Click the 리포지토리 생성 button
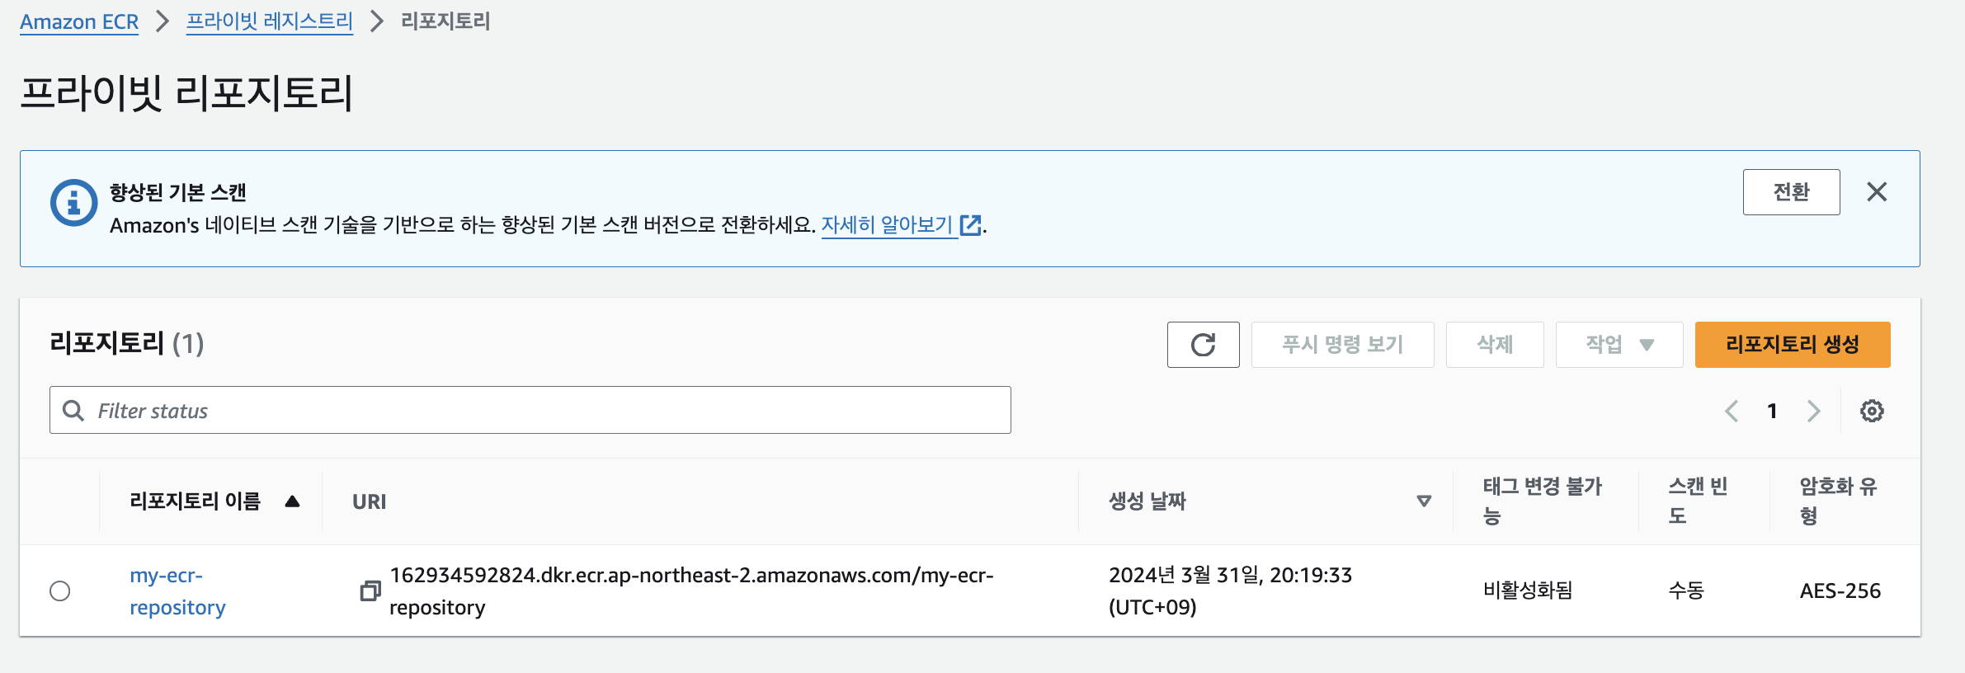The width and height of the screenshot is (1965, 673). [1793, 345]
